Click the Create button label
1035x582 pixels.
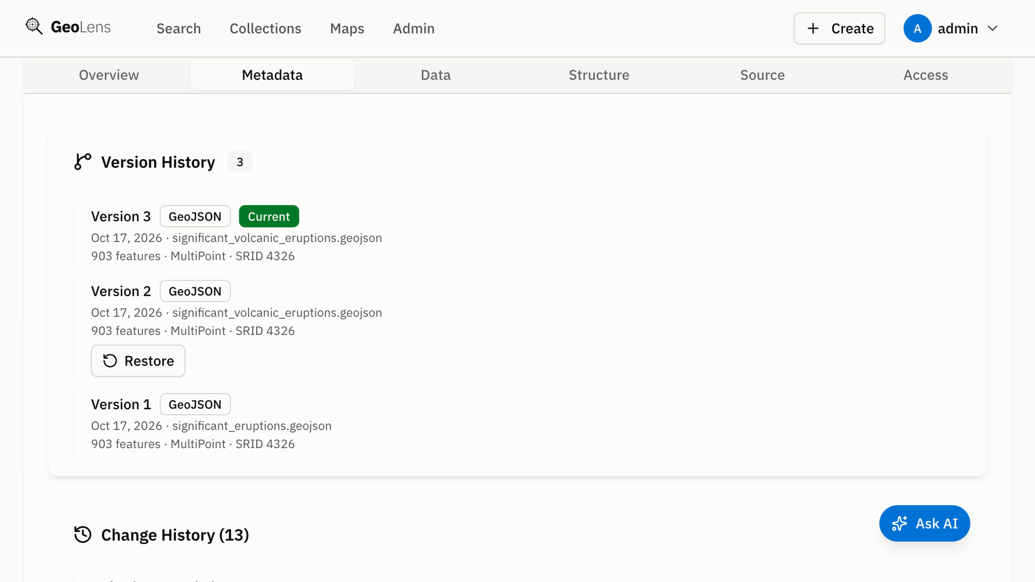click(x=853, y=28)
